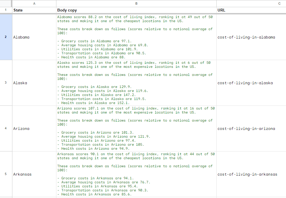
Task: Select column B header
Action: click(x=136, y=3)
